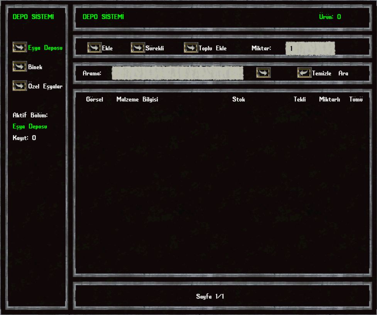
Task: Select the arrow icon next to Binek
Action: [x=19, y=67]
